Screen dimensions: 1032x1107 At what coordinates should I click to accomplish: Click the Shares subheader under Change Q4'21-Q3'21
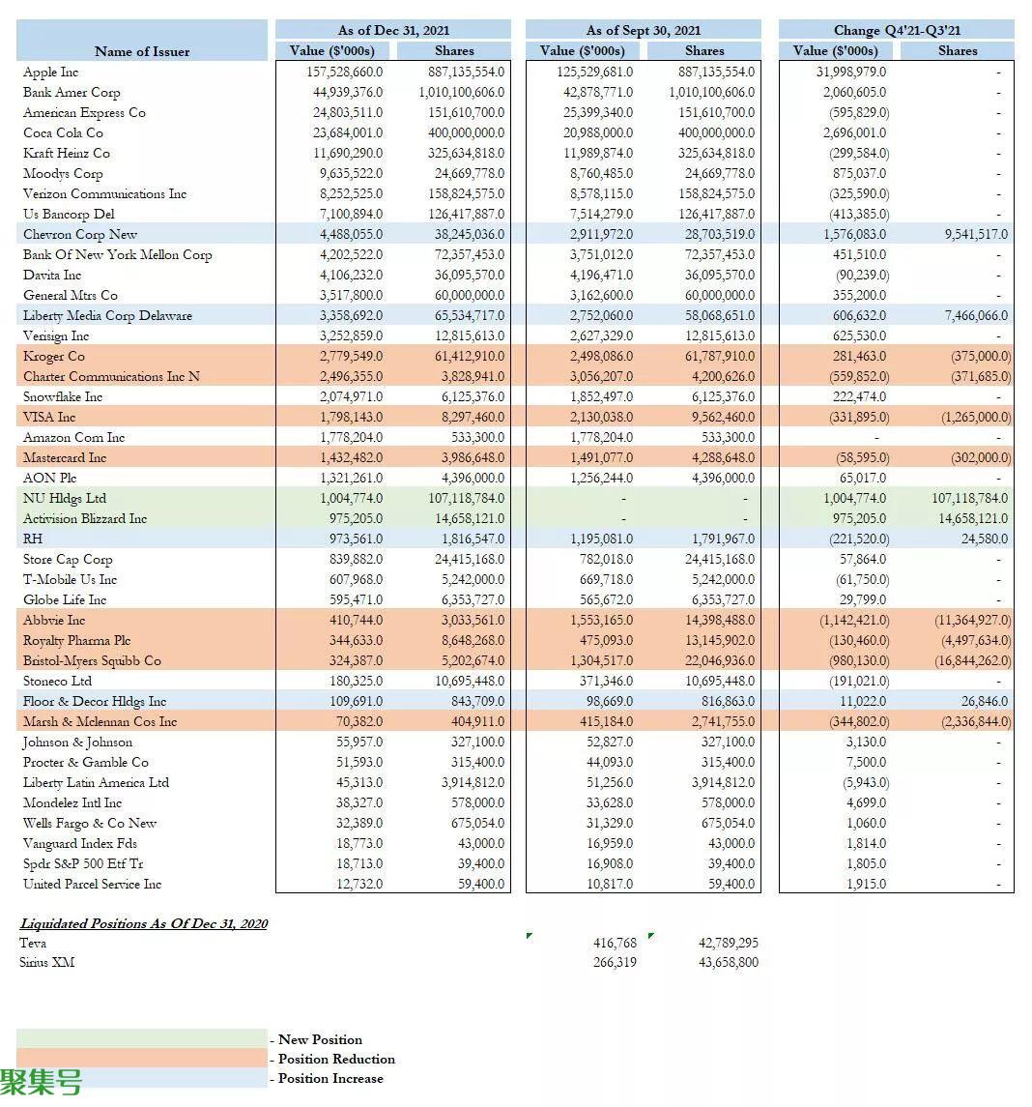click(958, 51)
